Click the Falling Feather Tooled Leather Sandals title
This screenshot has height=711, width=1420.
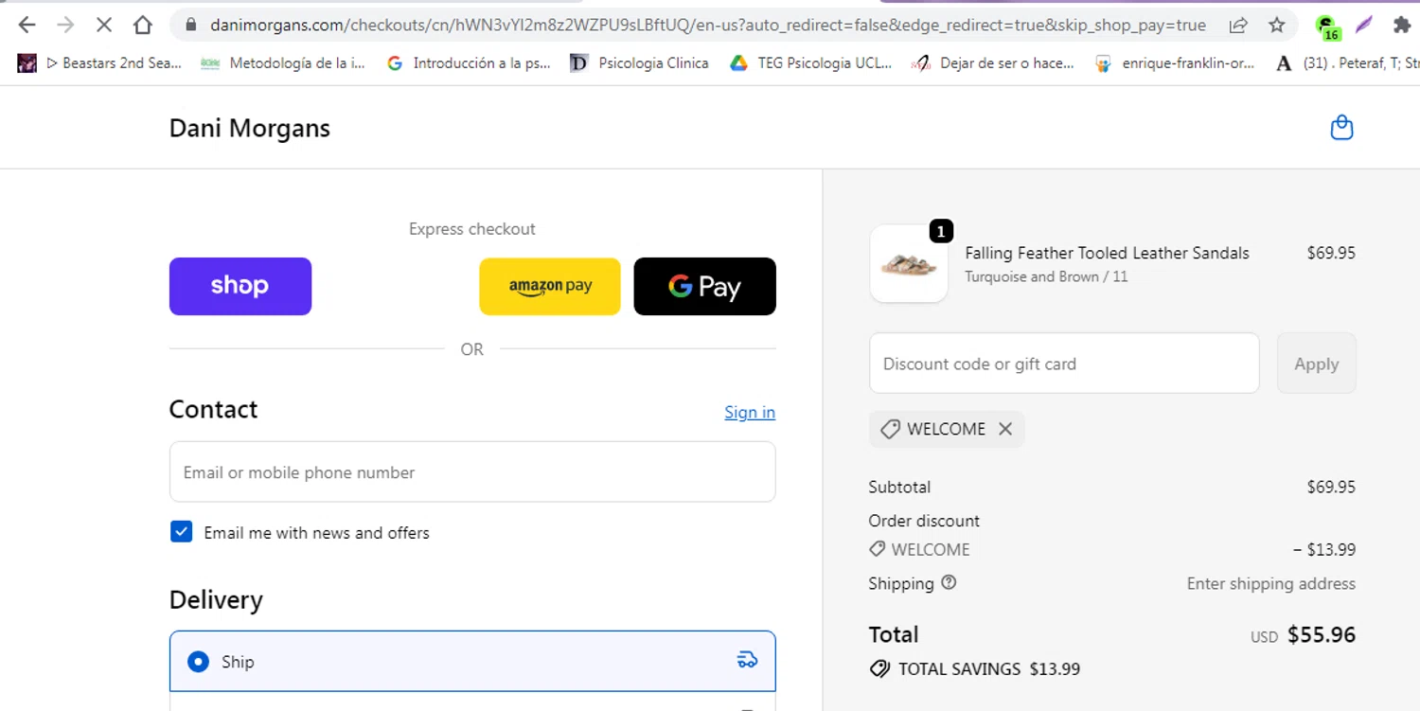1107,253
